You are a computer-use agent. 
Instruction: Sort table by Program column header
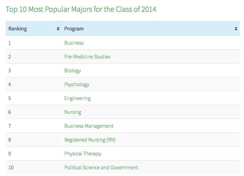click(74, 29)
